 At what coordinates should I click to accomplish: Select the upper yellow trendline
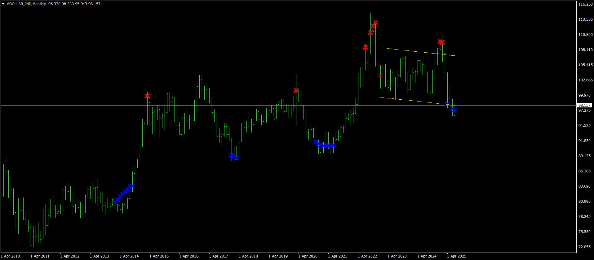[x=415, y=51]
